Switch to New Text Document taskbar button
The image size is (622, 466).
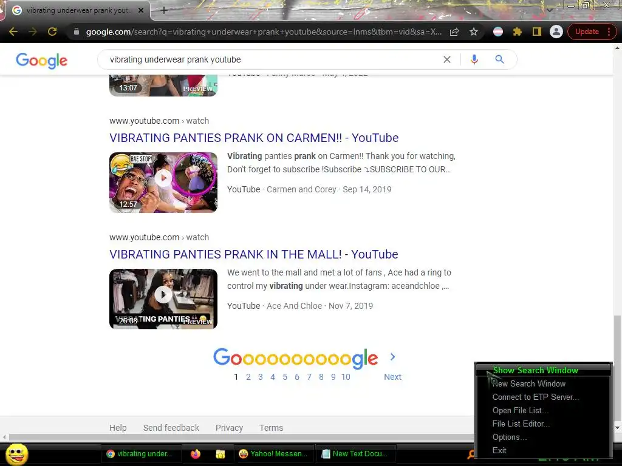[355, 454]
